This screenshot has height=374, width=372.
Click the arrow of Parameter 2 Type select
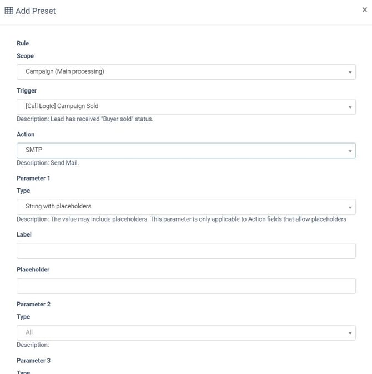[x=350, y=333]
